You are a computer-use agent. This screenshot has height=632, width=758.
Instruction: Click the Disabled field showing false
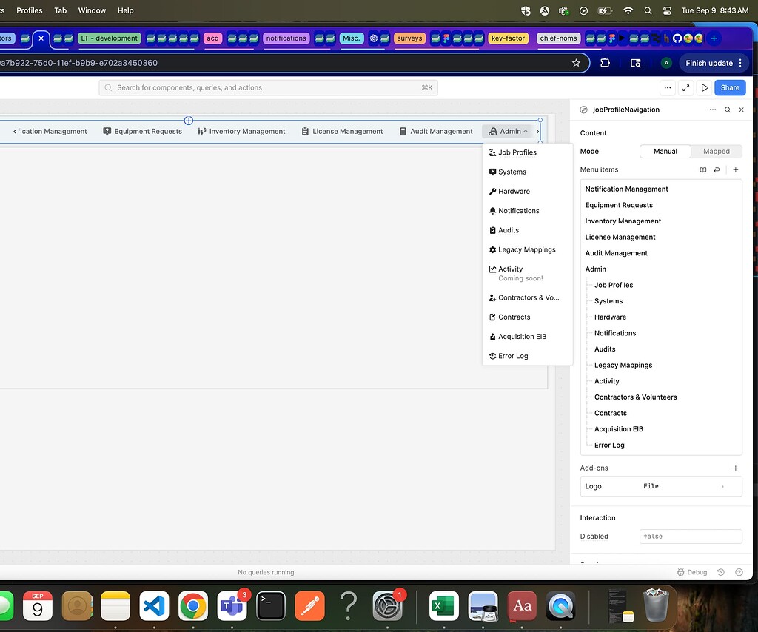pos(691,536)
